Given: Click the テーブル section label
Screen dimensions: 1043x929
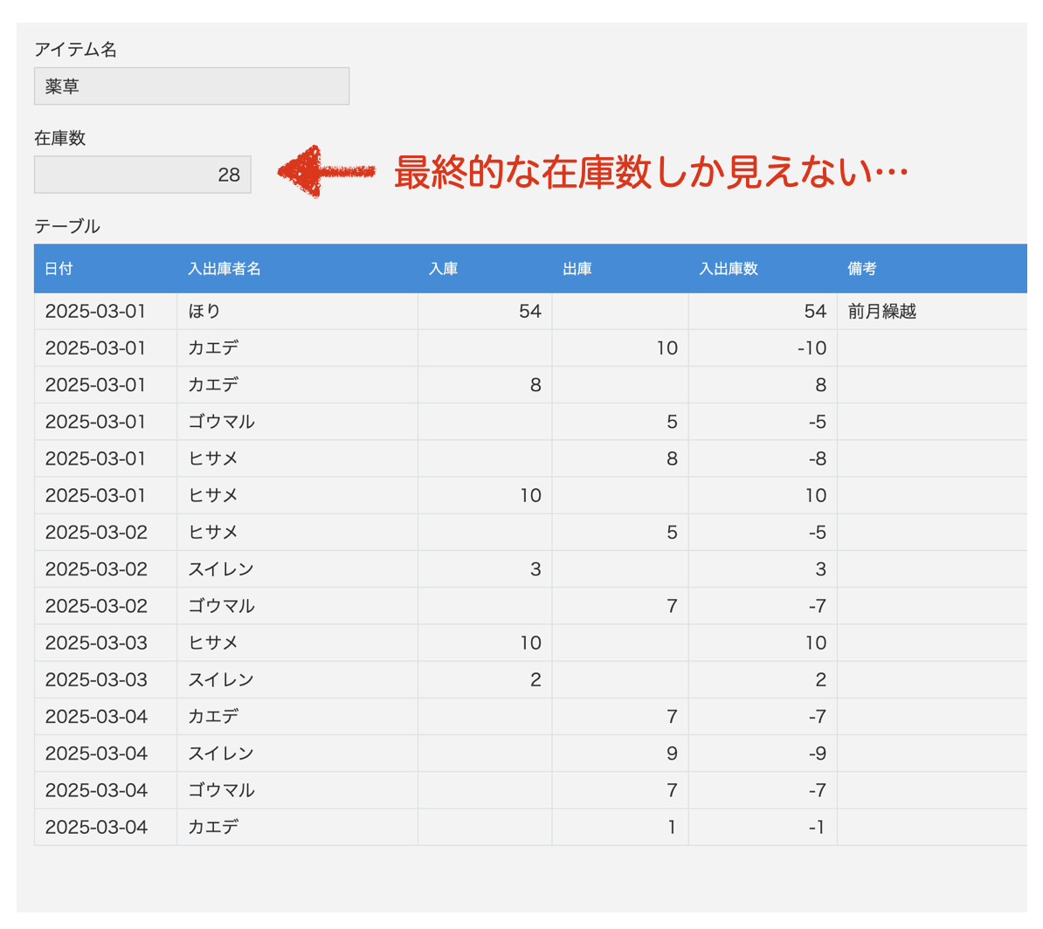Looking at the screenshot, I should (x=67, y=227).
